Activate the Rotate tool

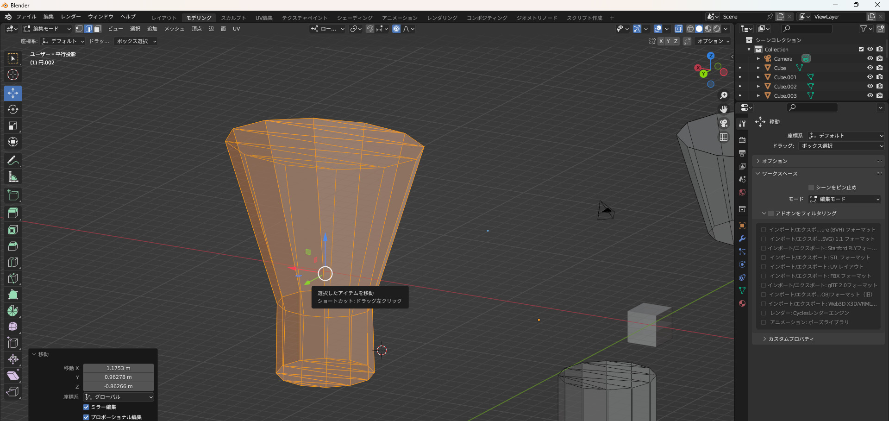point(13,109)
